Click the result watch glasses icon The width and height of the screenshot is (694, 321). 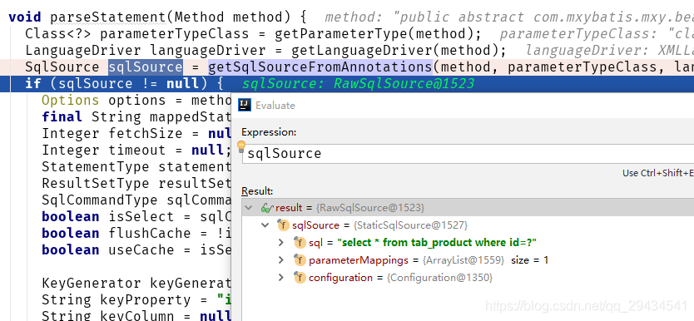click(x=267, y=207)
